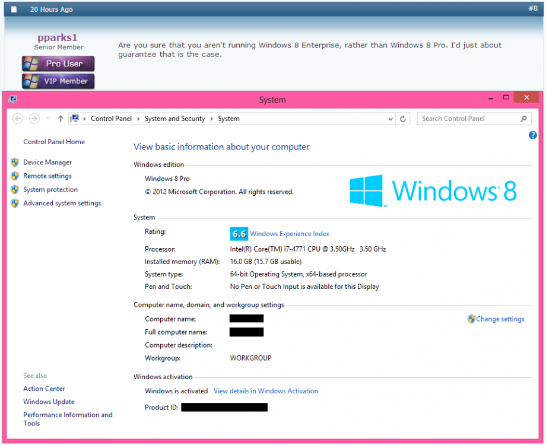The height and width of the screenshot is (445, 546).
Task: Click the VIP Member badge
Action: 58,81
